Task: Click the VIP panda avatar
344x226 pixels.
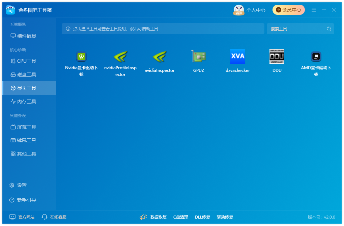Action: 238,10
